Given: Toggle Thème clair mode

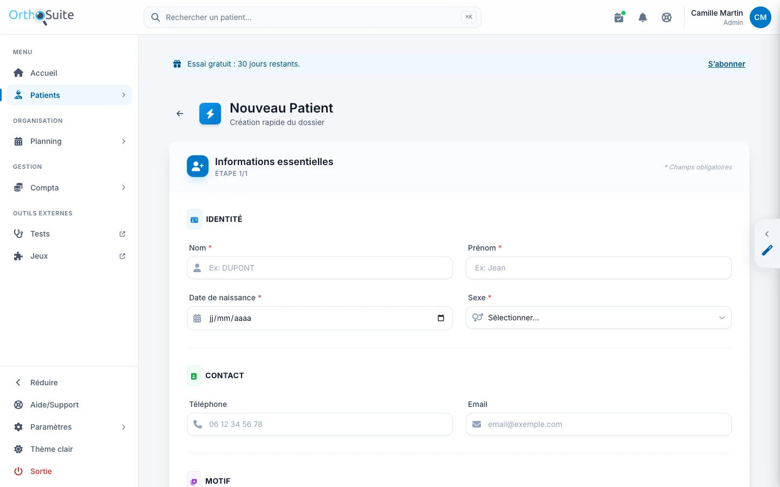Looking at the screenshot, I should pyautogui.click(x=69, y=449).
